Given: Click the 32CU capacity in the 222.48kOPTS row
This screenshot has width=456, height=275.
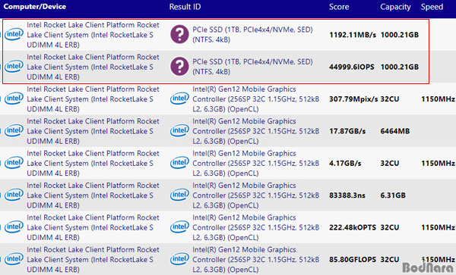Looking at the screenshot, I should pos(390,227).
